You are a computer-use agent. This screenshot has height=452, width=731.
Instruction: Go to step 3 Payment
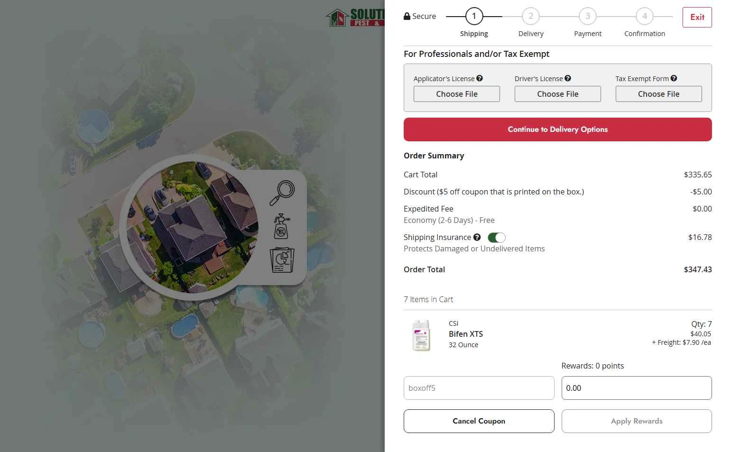click(588, 16)
